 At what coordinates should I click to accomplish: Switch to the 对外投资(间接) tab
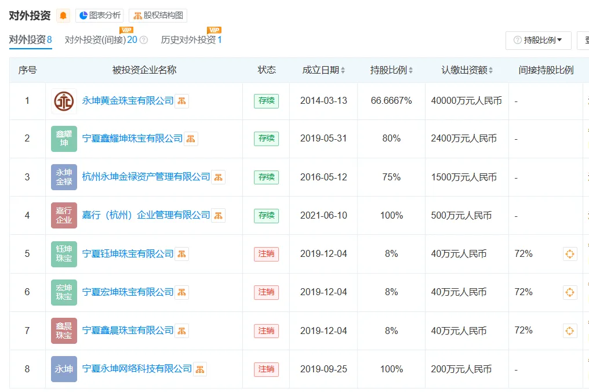pos(97,41)
